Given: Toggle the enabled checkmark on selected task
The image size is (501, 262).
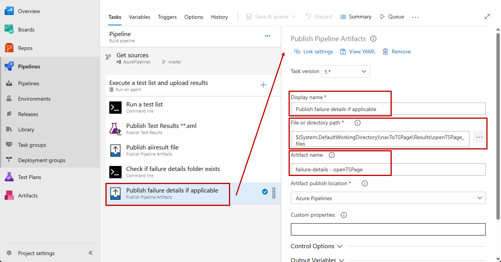Looking at the screenshot, I should click(x=265, y=192).
